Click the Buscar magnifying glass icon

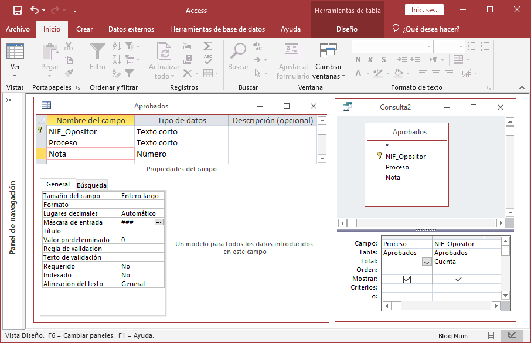point(238,51)
